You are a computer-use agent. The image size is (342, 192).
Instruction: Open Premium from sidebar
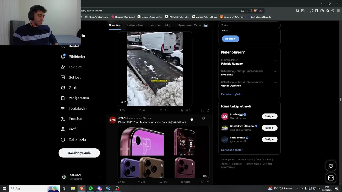[x=72, y=119]
